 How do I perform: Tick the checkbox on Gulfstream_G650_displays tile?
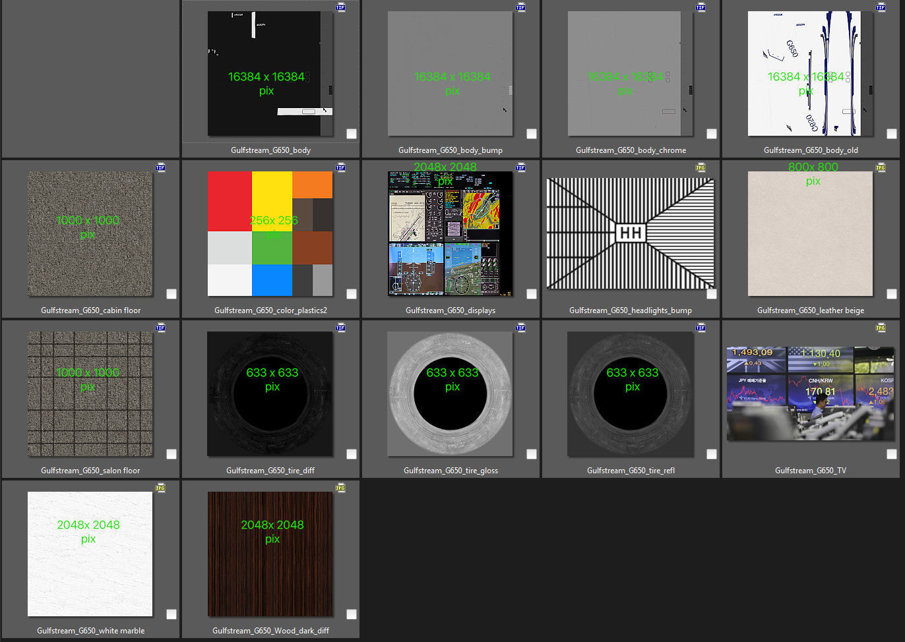[532, 294]
